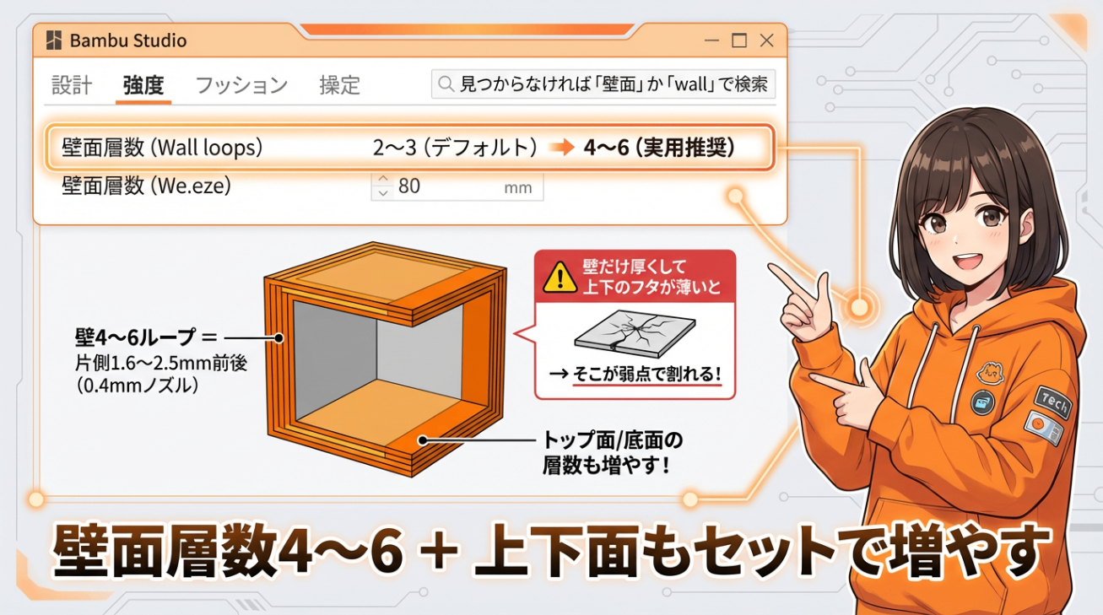The image size is (1103, 615).
Task: Minimize the Bambu Studio window
Action: 711,40
